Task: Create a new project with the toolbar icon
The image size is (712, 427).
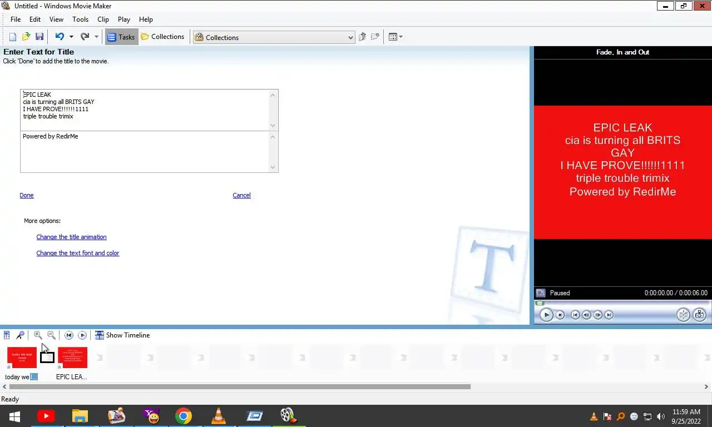Action: [13, 37]
